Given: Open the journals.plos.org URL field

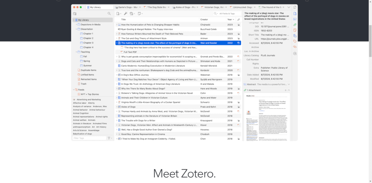Looking at the screenshot, I should (x=275, y=39).
